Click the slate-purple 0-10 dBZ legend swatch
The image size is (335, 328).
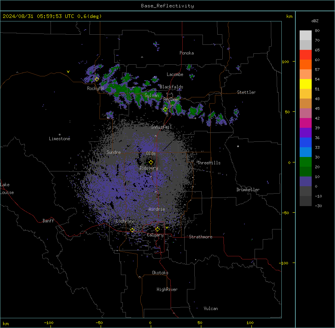(x=305, y=182)
